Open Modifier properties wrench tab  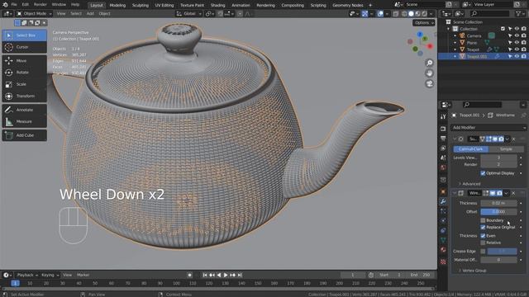pyautogui.click(x=443, y=201)
